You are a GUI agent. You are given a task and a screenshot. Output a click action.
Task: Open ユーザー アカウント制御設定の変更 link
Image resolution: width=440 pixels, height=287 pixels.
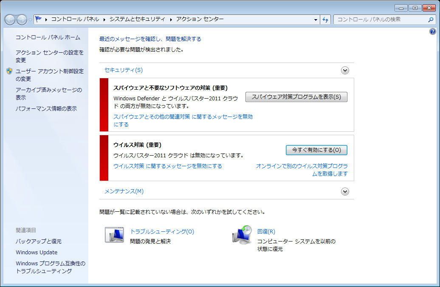pos(49,75)
